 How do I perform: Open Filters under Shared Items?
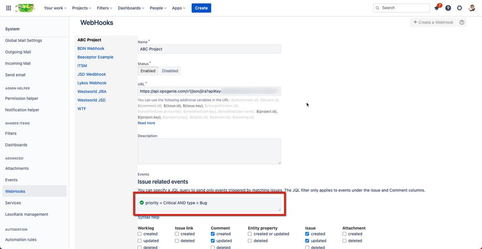pos(11,133)
